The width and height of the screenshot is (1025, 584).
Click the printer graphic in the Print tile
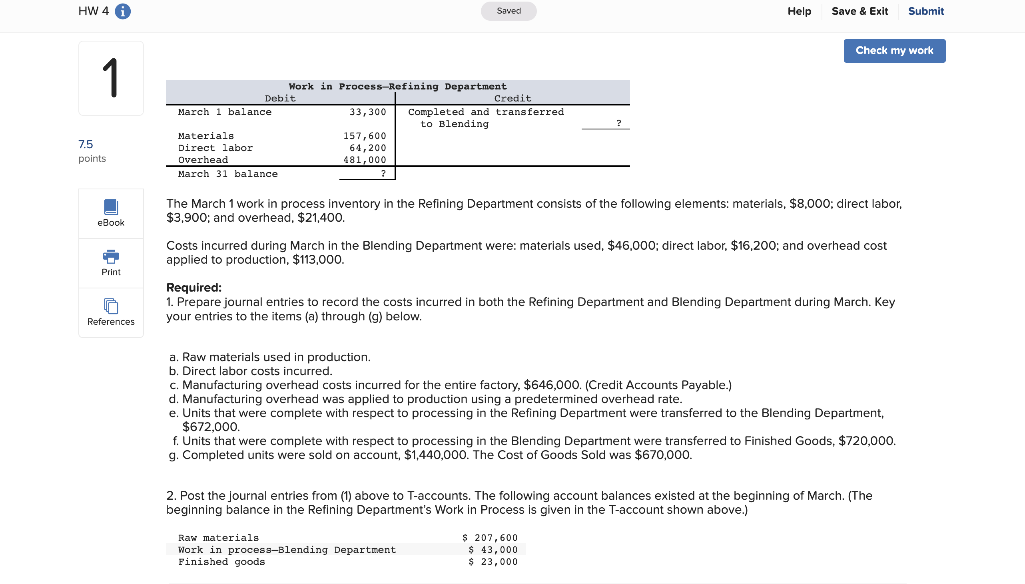111,257
